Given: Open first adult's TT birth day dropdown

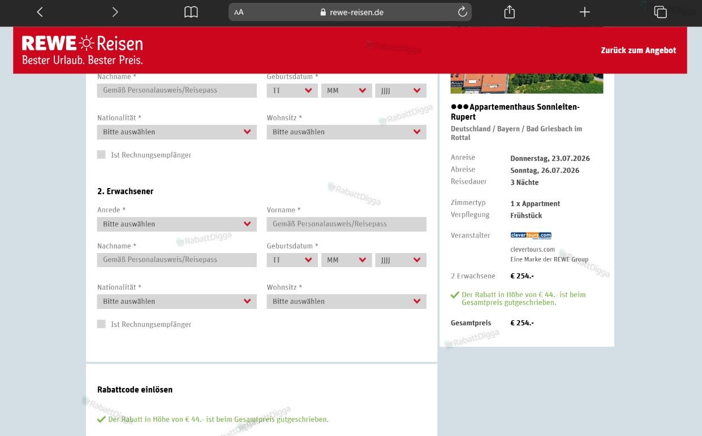Looking at the screenshot, I should click(292, 90).
